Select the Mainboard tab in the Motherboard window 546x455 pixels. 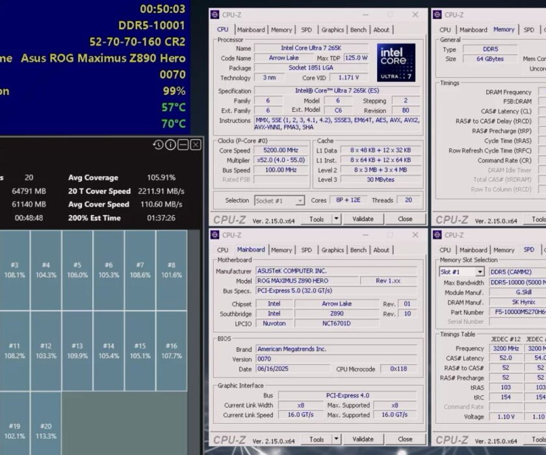[251, 250]
